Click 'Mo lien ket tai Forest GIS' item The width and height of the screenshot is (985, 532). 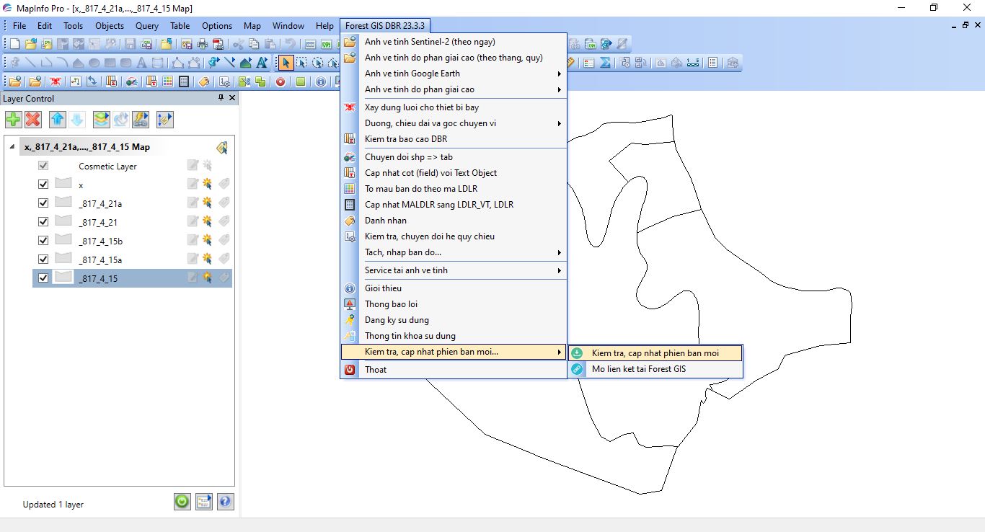pyautogui.click(x=638, y=369)
